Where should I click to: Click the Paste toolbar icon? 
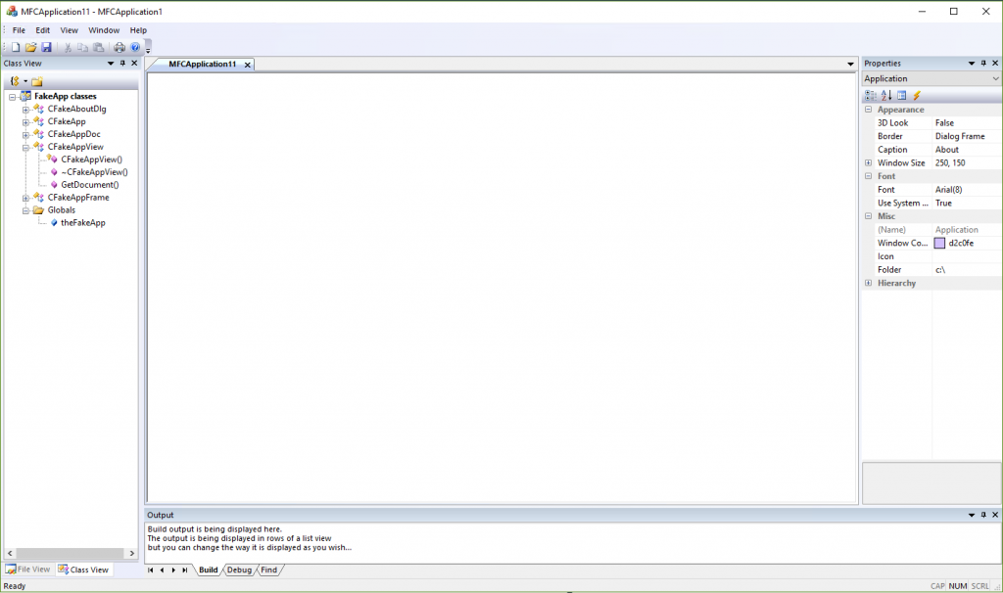[98, 47]
